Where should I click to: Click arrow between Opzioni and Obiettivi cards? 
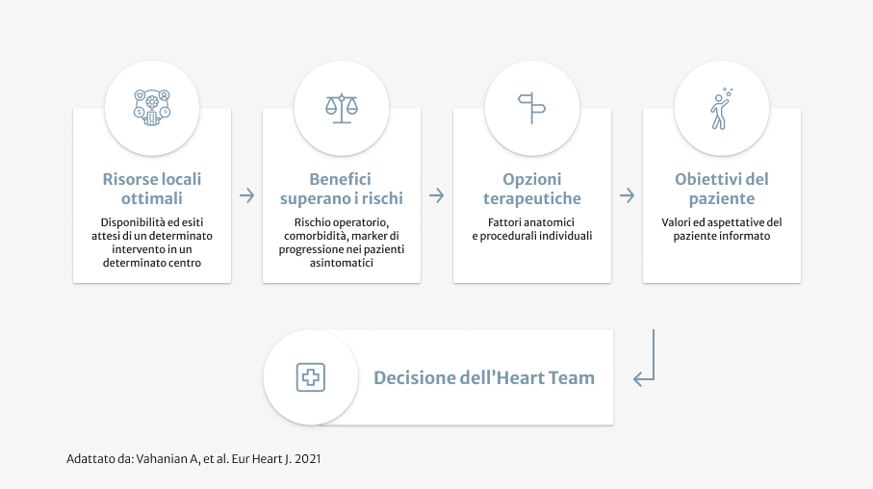coord(627,195)
